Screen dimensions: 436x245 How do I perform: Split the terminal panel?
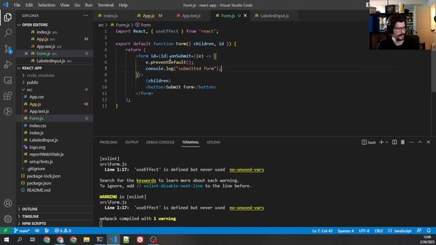[394, 142]
